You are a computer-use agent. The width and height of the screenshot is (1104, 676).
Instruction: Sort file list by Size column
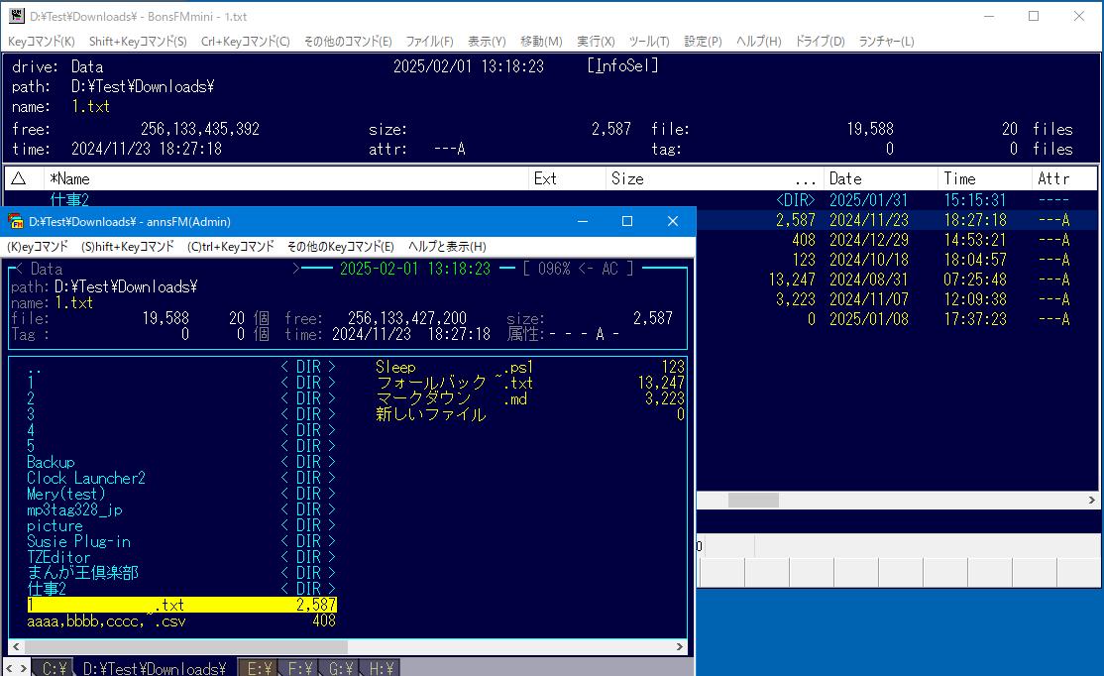pyautogui.click(x=627, y=178)
